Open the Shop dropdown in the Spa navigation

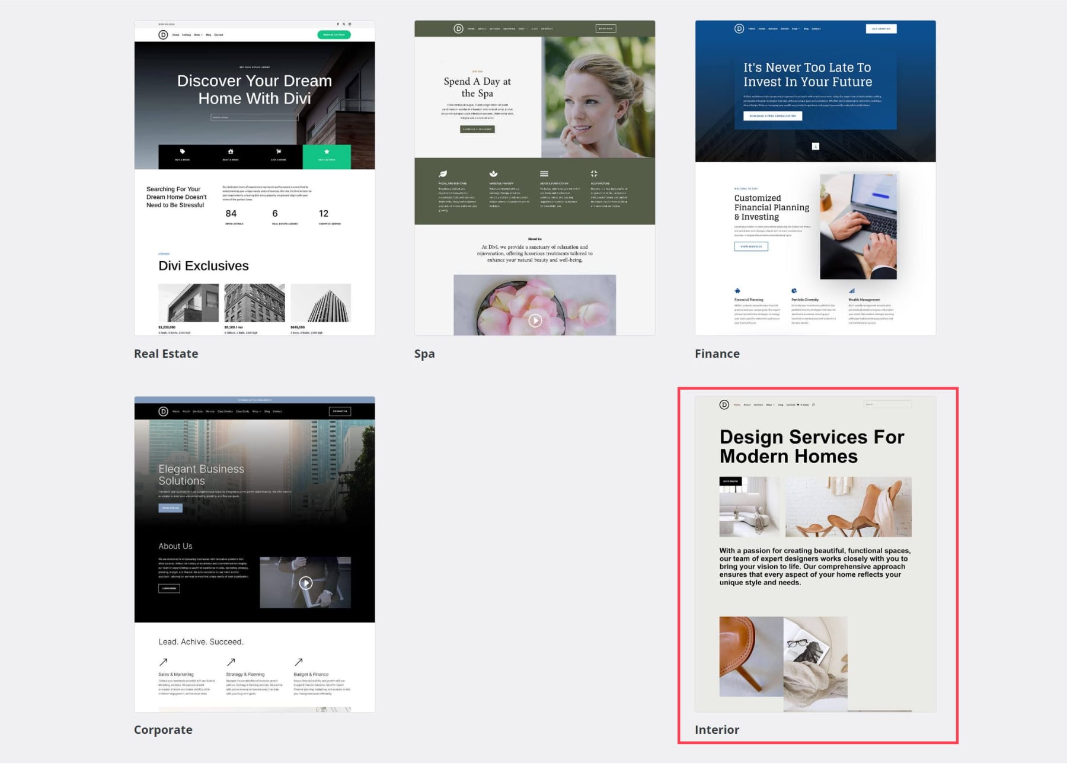point(523,28)
